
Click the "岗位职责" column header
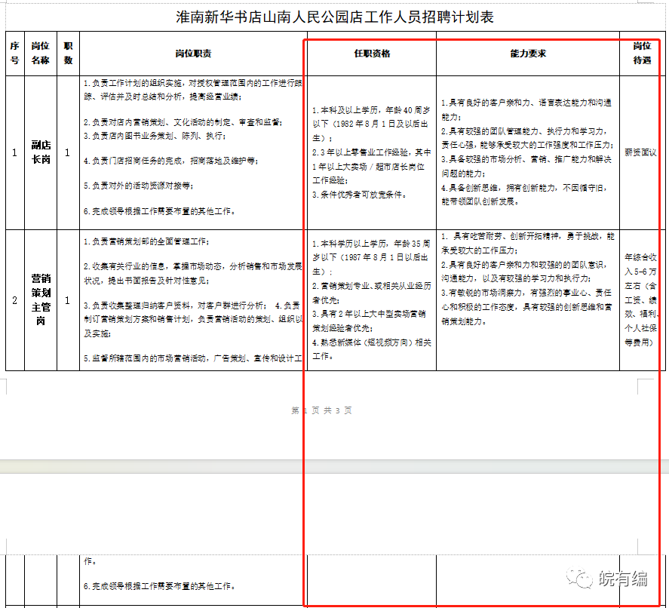click(193, 54)
